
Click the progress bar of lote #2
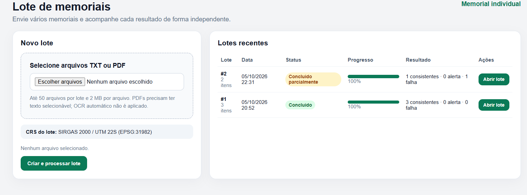click(373, 77)
